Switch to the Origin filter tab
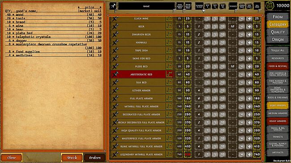 (x=278, y=40)
